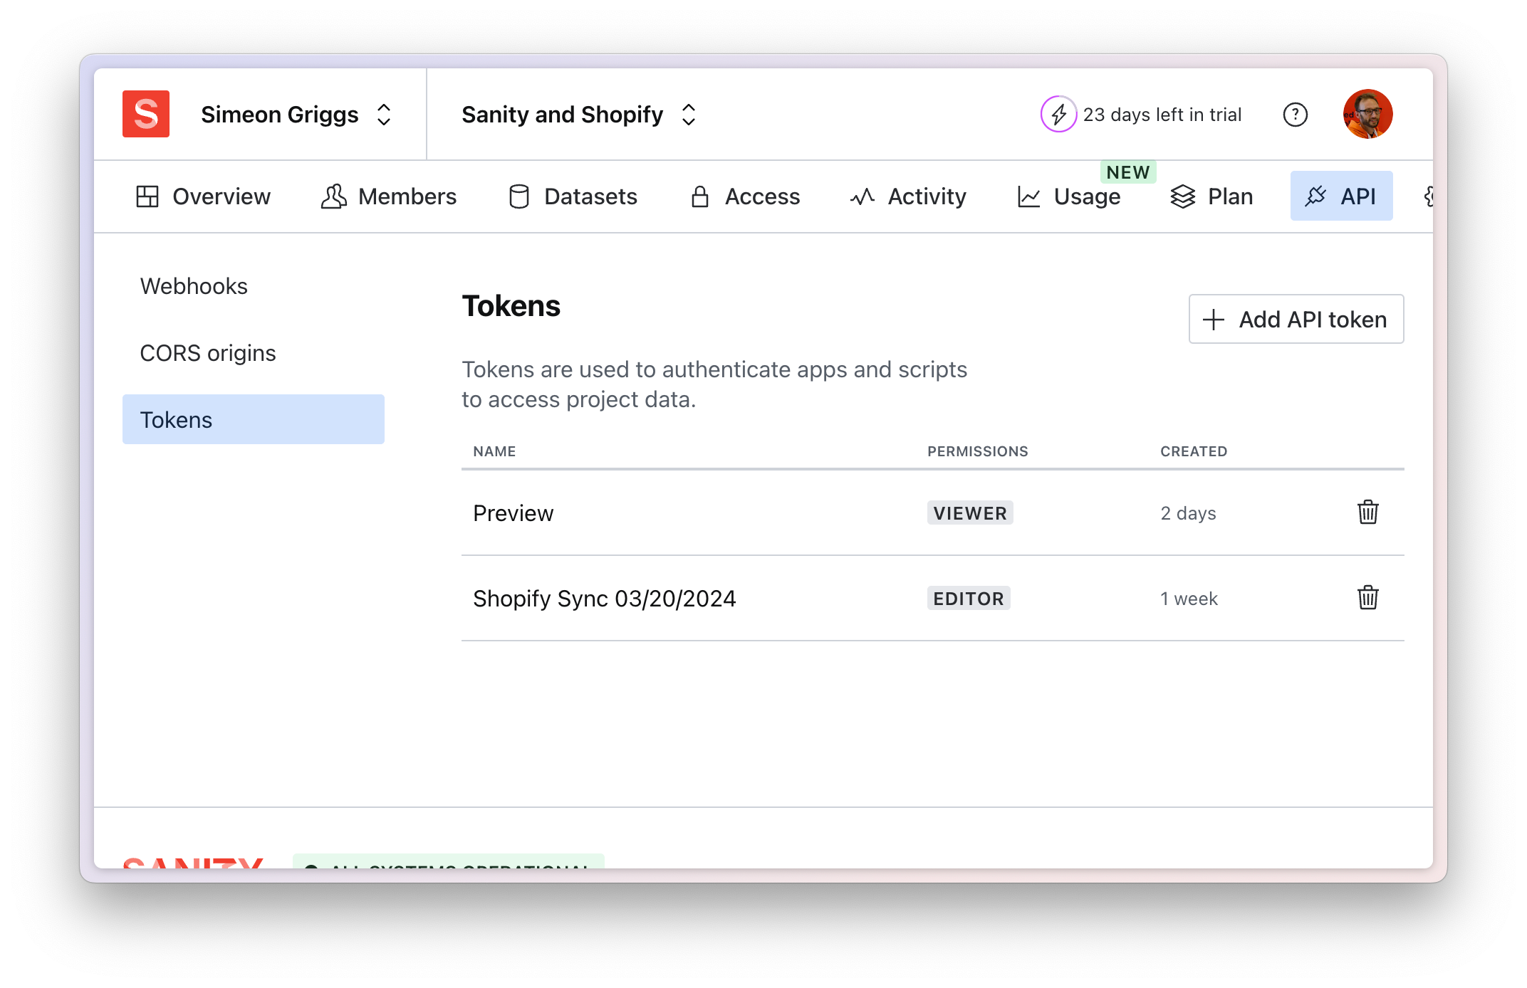
Task: Click the Usage chart icon
Action: point(1029,196)
